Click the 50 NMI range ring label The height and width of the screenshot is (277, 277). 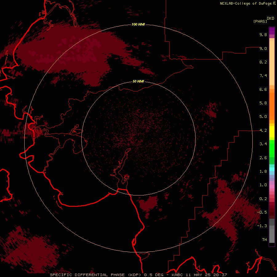click(x=138, y=81)
